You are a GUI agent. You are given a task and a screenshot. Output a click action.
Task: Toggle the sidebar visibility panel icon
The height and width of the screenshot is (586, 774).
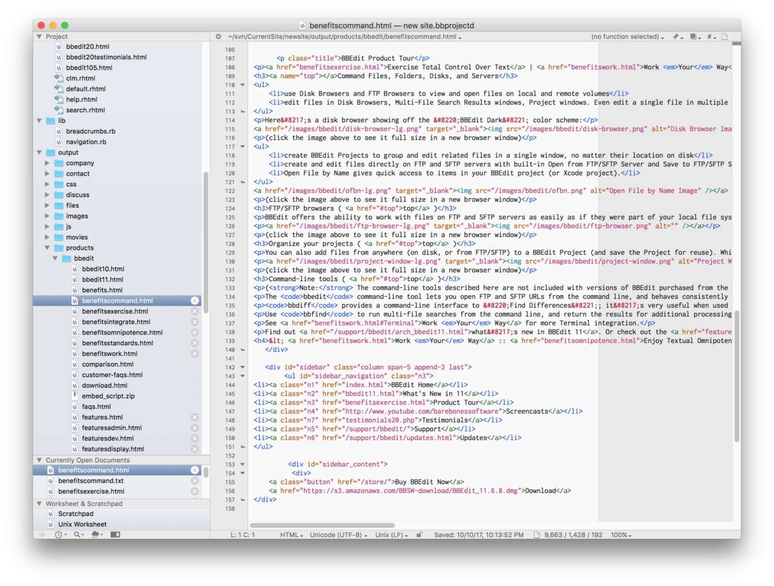click(x=115, y=535)
